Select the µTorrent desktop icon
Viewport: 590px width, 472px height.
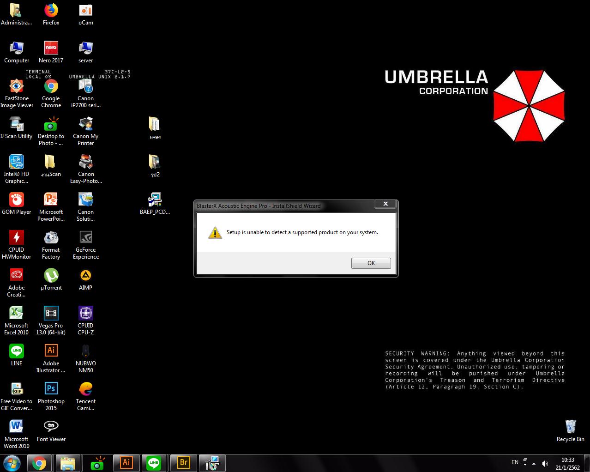coord(51,279)
